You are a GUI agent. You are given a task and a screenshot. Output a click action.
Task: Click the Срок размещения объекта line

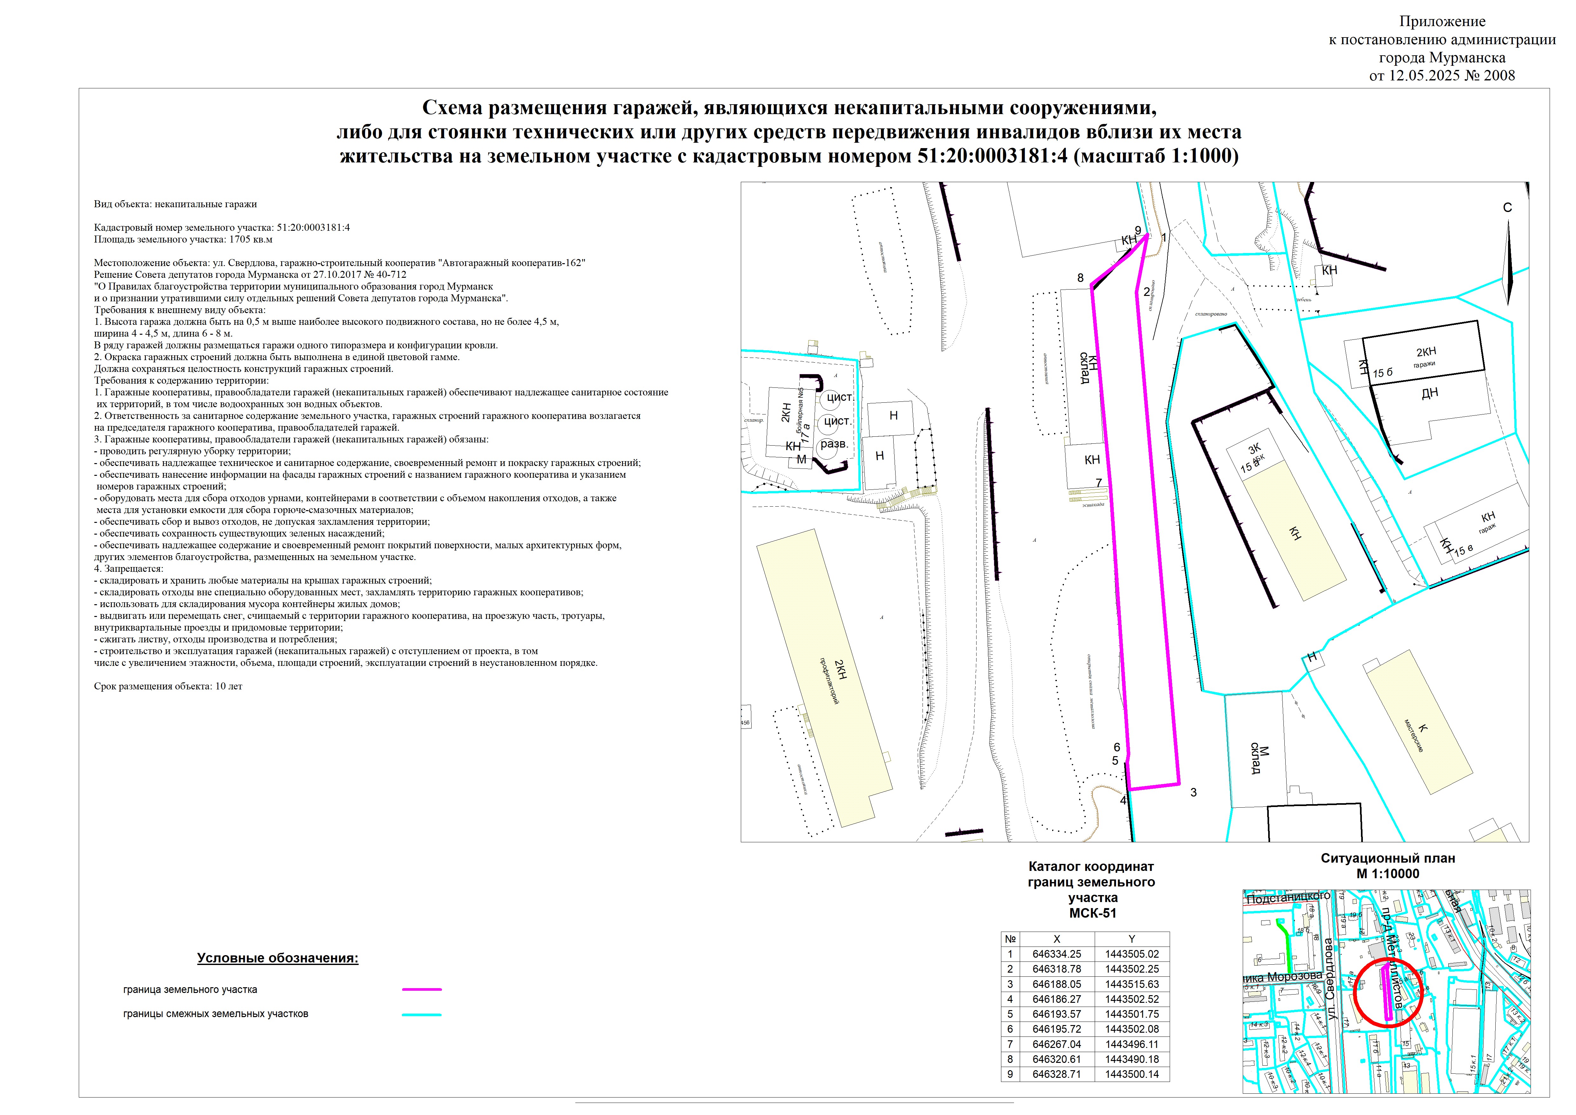[x=168, y=687]
